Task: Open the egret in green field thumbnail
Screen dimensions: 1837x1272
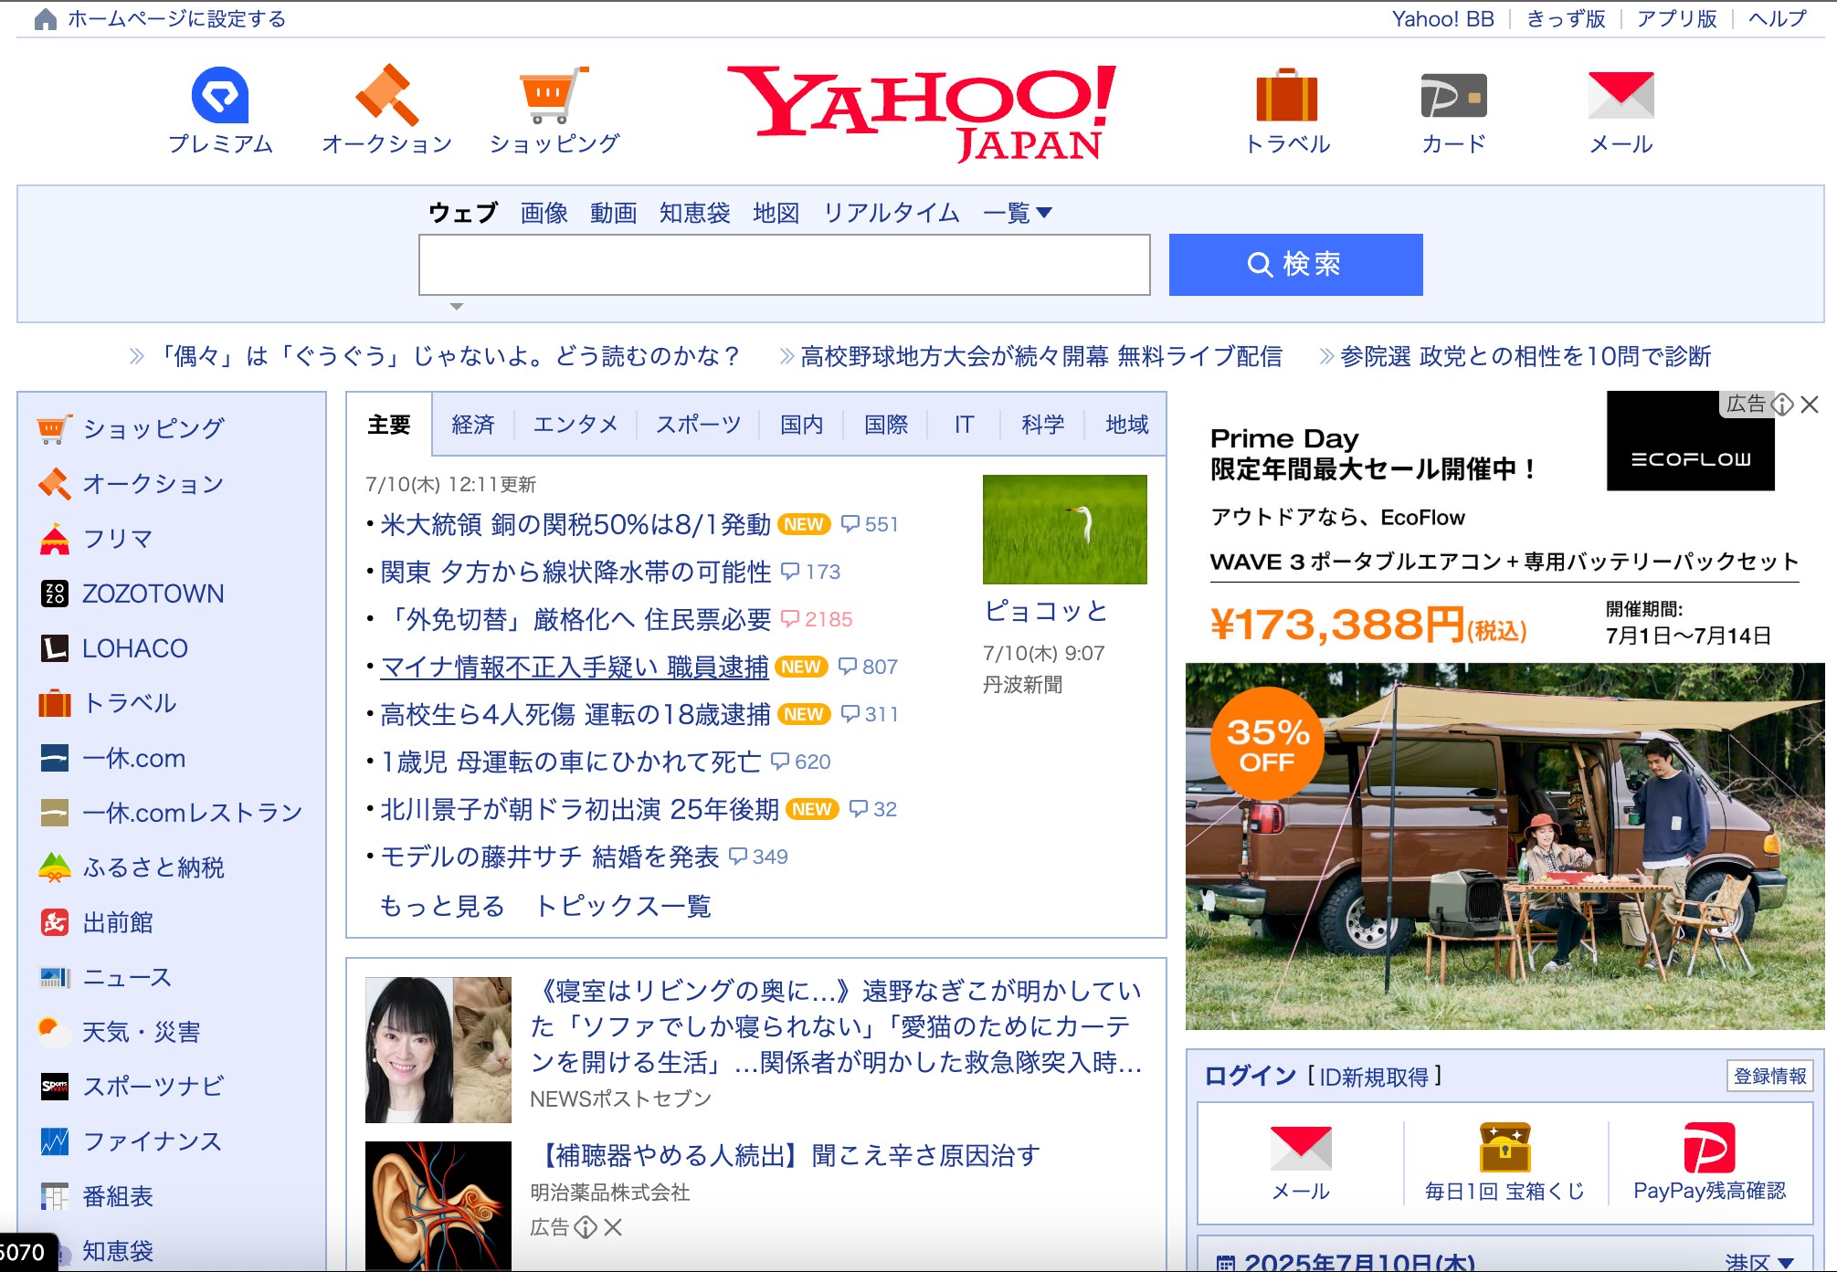Action: pos(1064,530)
